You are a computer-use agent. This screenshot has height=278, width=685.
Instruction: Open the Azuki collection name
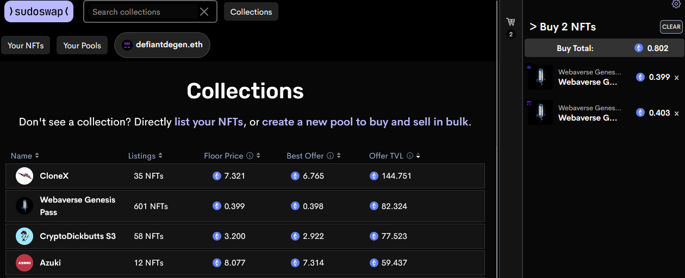51,263
